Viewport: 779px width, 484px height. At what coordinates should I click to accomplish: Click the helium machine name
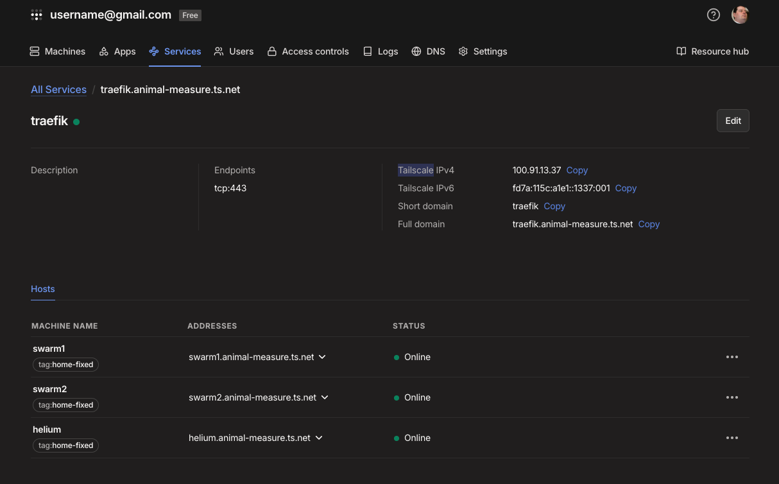[47, 429]
